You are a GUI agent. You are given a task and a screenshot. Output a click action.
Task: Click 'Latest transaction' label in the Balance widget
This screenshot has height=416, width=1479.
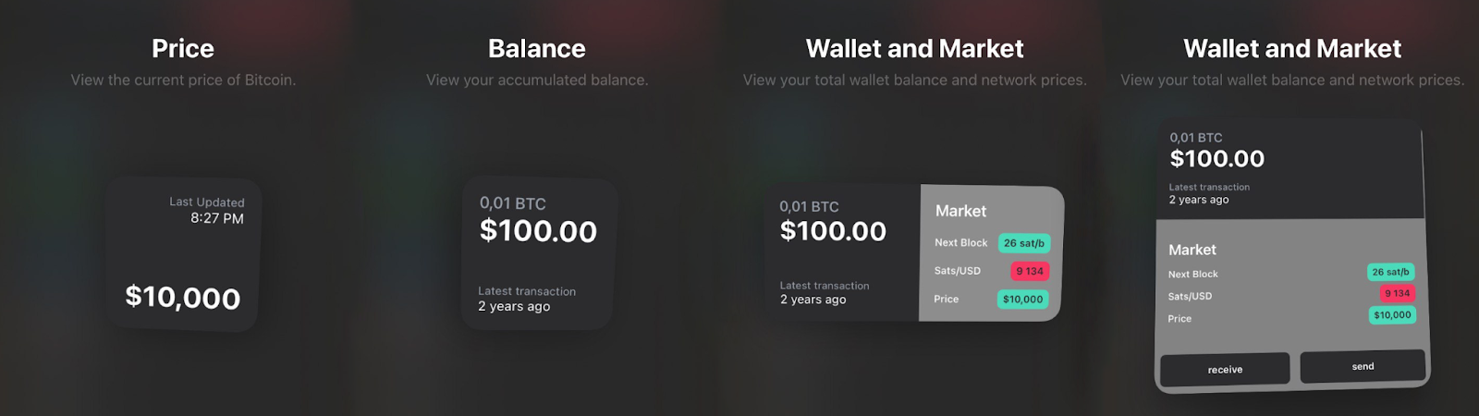[x=527, y=291]
